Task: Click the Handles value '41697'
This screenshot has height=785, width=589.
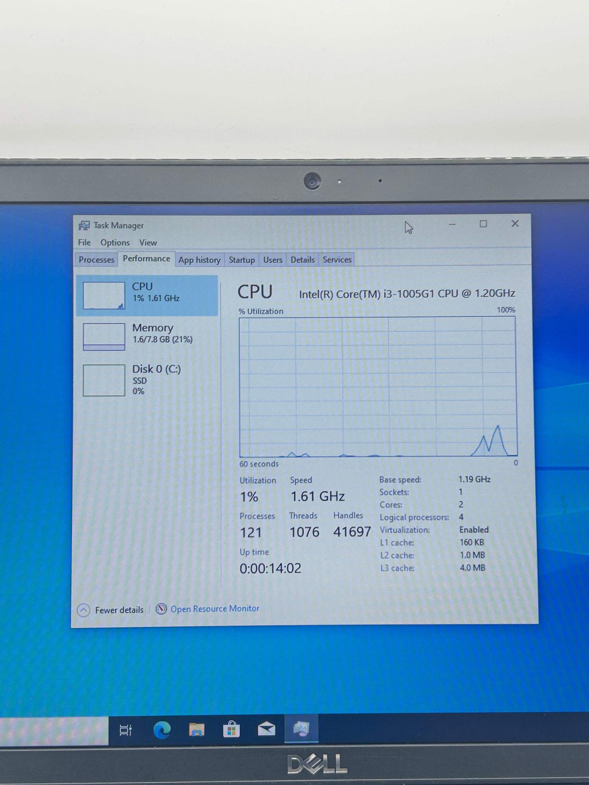Action: tap(352, 532)
